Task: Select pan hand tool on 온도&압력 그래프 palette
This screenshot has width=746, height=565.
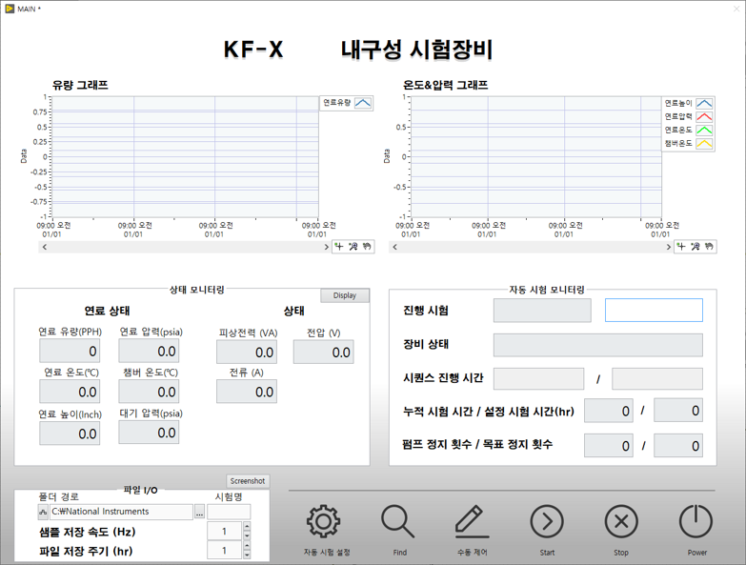Action: (x=709, y=247)
